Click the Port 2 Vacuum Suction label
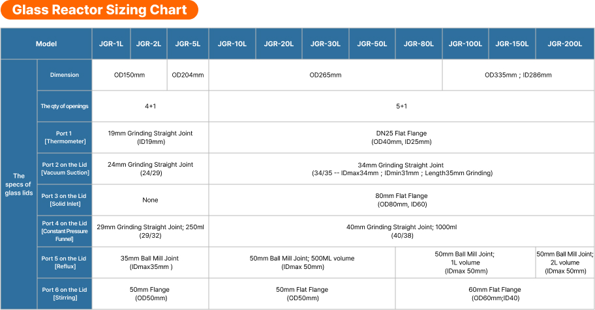The image size is (595, 310). pos(65,169)
